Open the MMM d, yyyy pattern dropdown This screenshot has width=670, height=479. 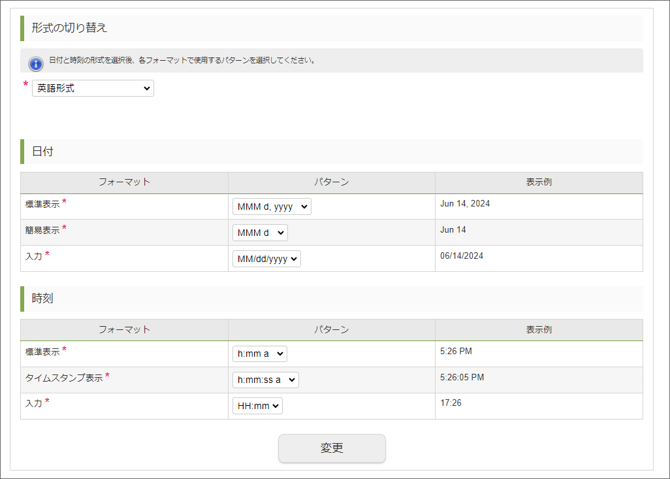272,206
